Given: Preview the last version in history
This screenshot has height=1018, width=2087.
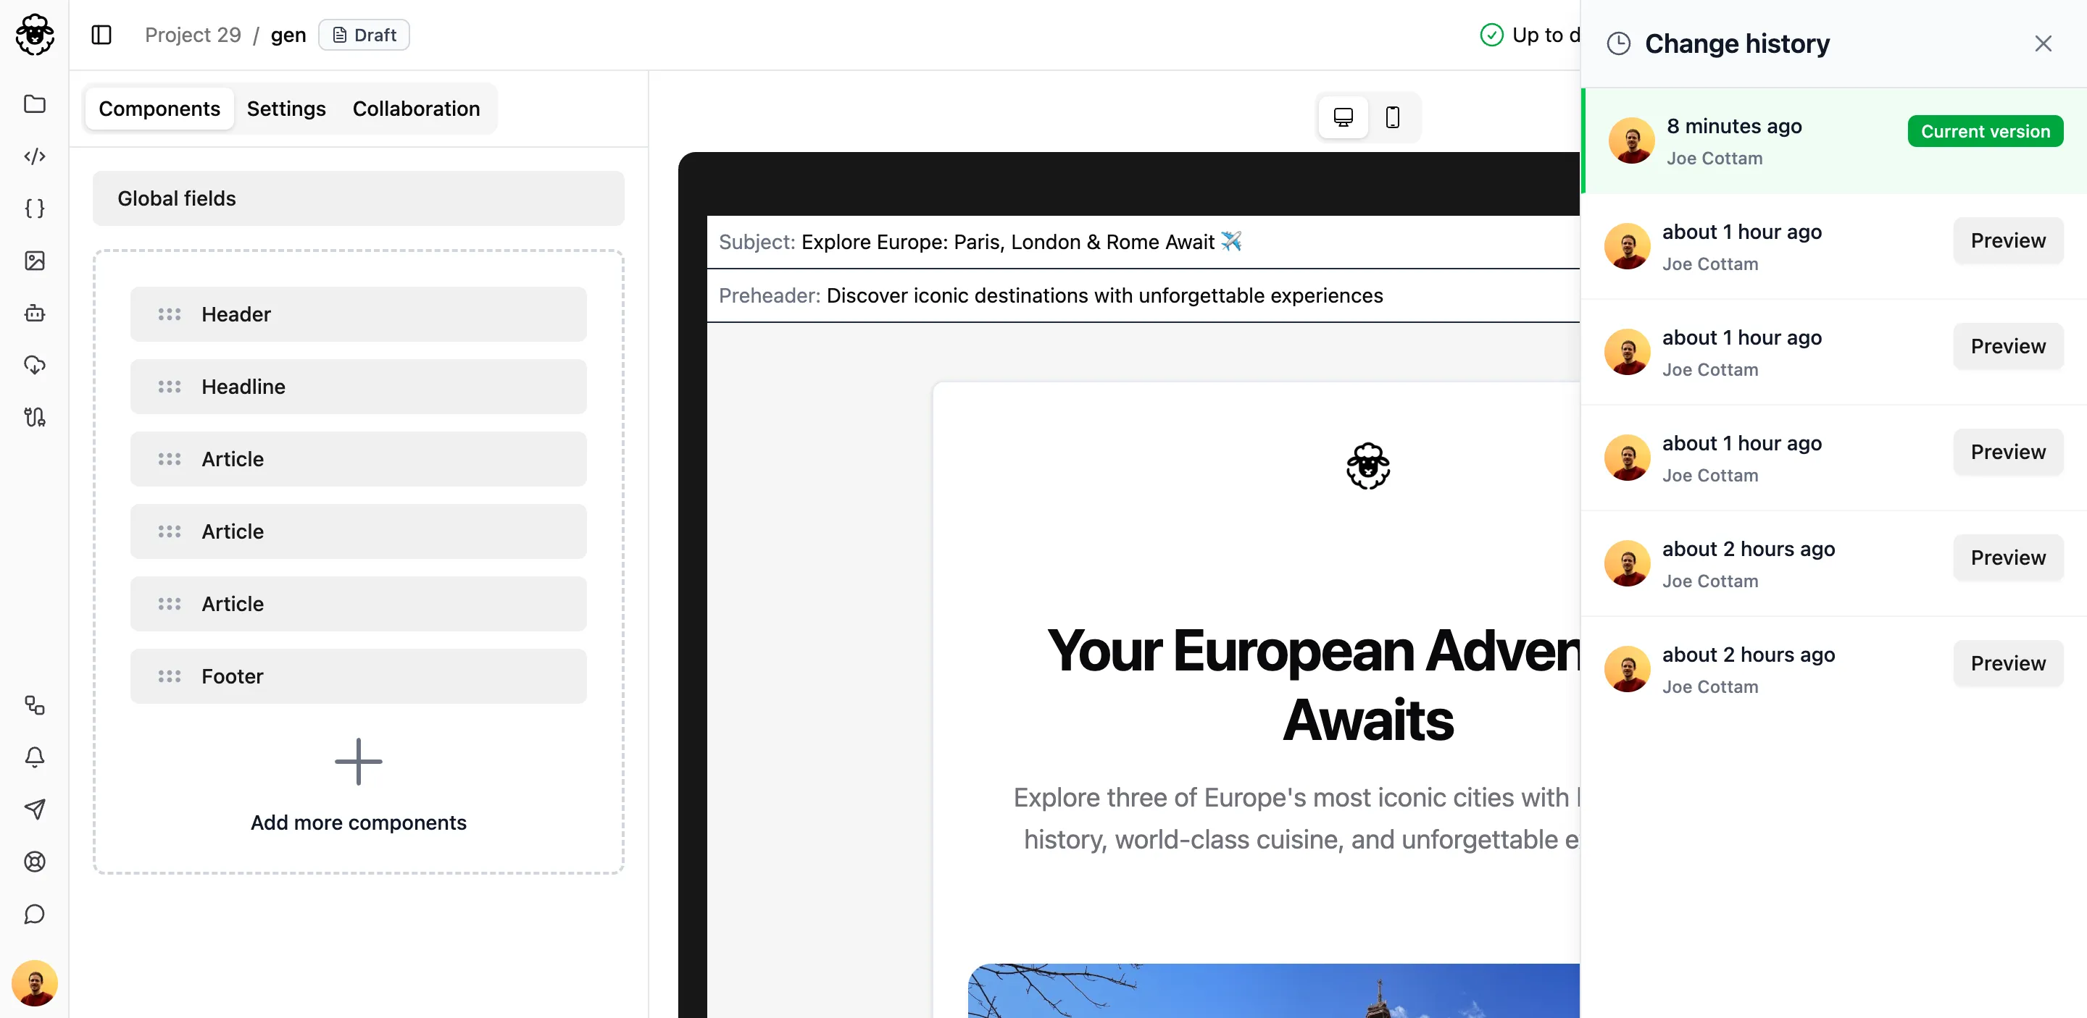Looking at the screenshot, I should pyautogui.click(x=2007, y=662).
